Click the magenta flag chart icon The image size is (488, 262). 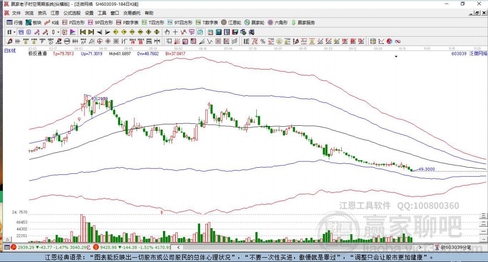72,32
